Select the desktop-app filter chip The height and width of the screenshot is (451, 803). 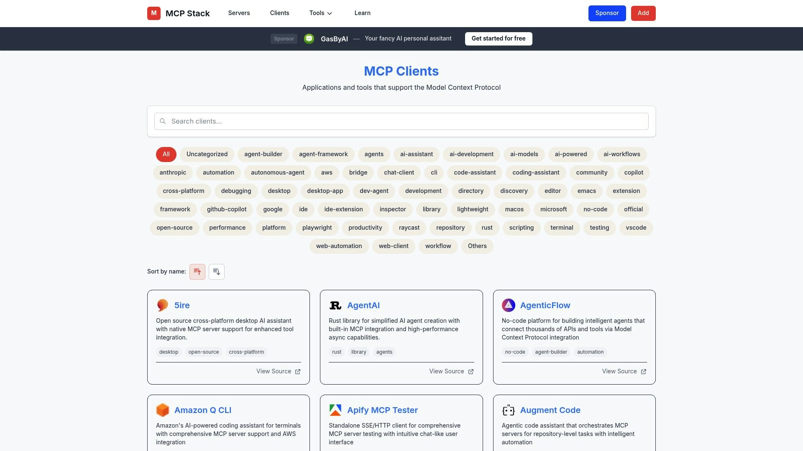(x=325, y=191)
